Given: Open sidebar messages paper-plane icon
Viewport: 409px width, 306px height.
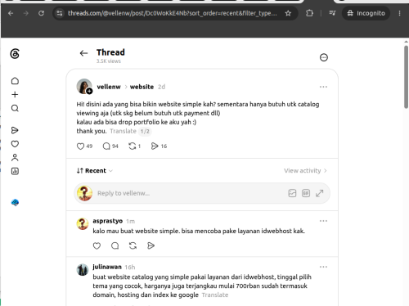Looking at the screenshot, I should coord(15,130).
